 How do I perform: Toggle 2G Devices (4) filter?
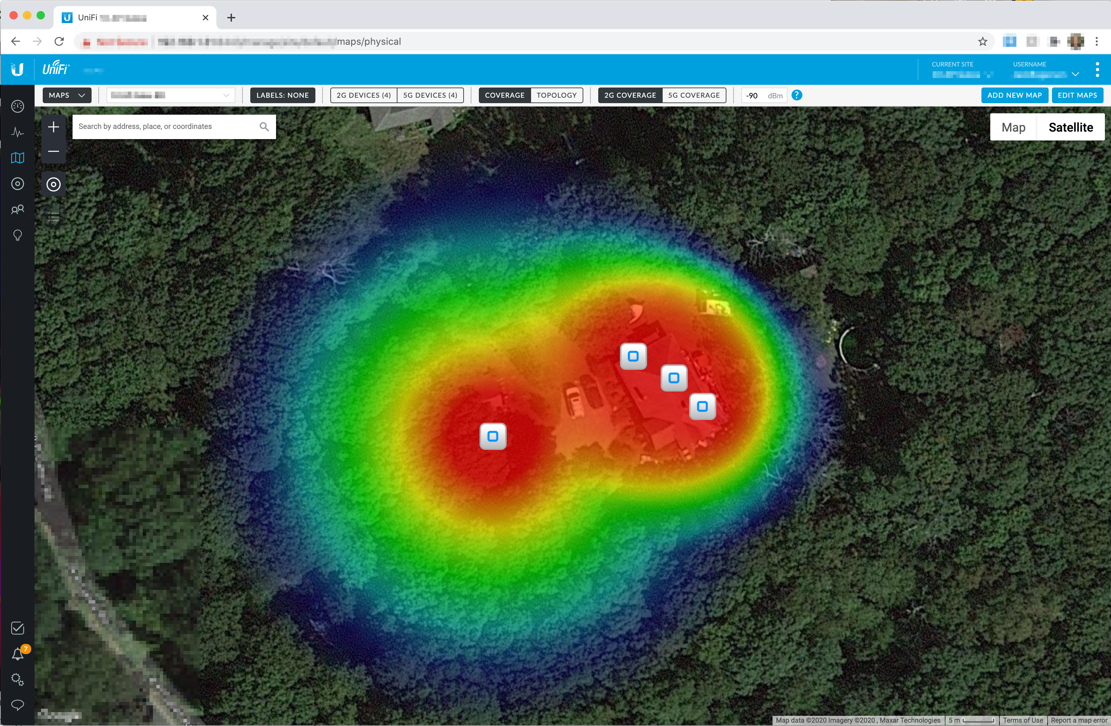(x=364, y=95)
